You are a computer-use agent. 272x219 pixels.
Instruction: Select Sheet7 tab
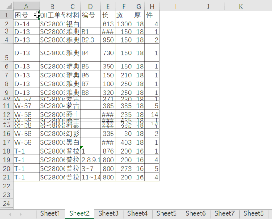pyautogui.click(x=224, y=213)
